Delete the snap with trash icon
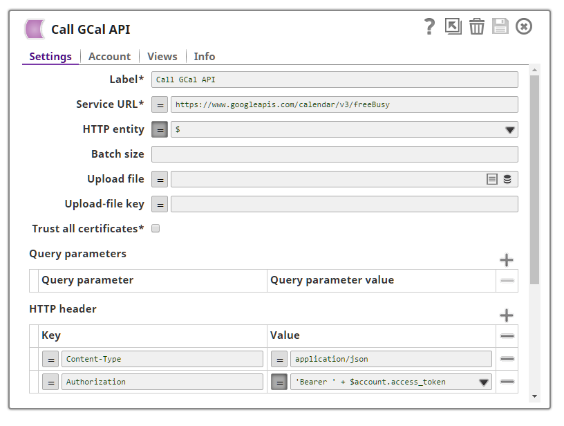The width and height of the screenshot is (564, 426). click(477, 26)
